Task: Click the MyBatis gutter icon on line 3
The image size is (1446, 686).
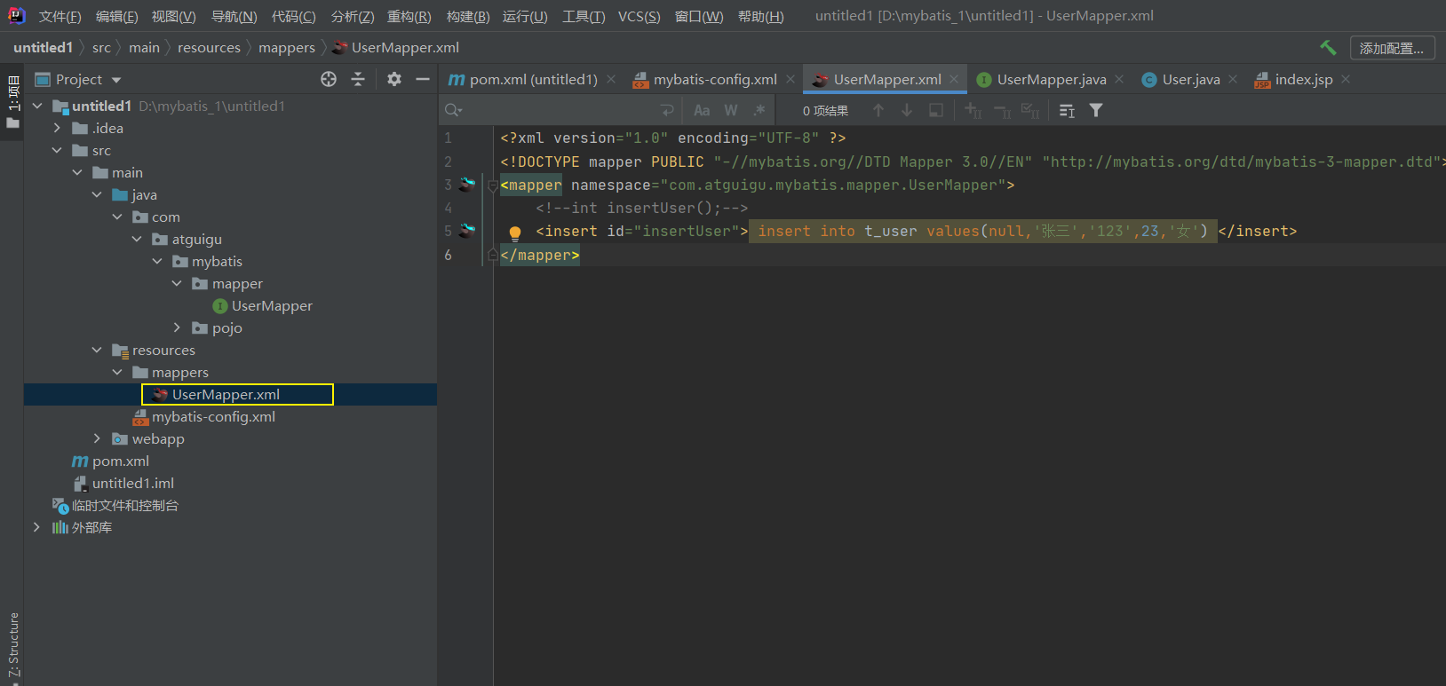Action: (x=467, y=185)
